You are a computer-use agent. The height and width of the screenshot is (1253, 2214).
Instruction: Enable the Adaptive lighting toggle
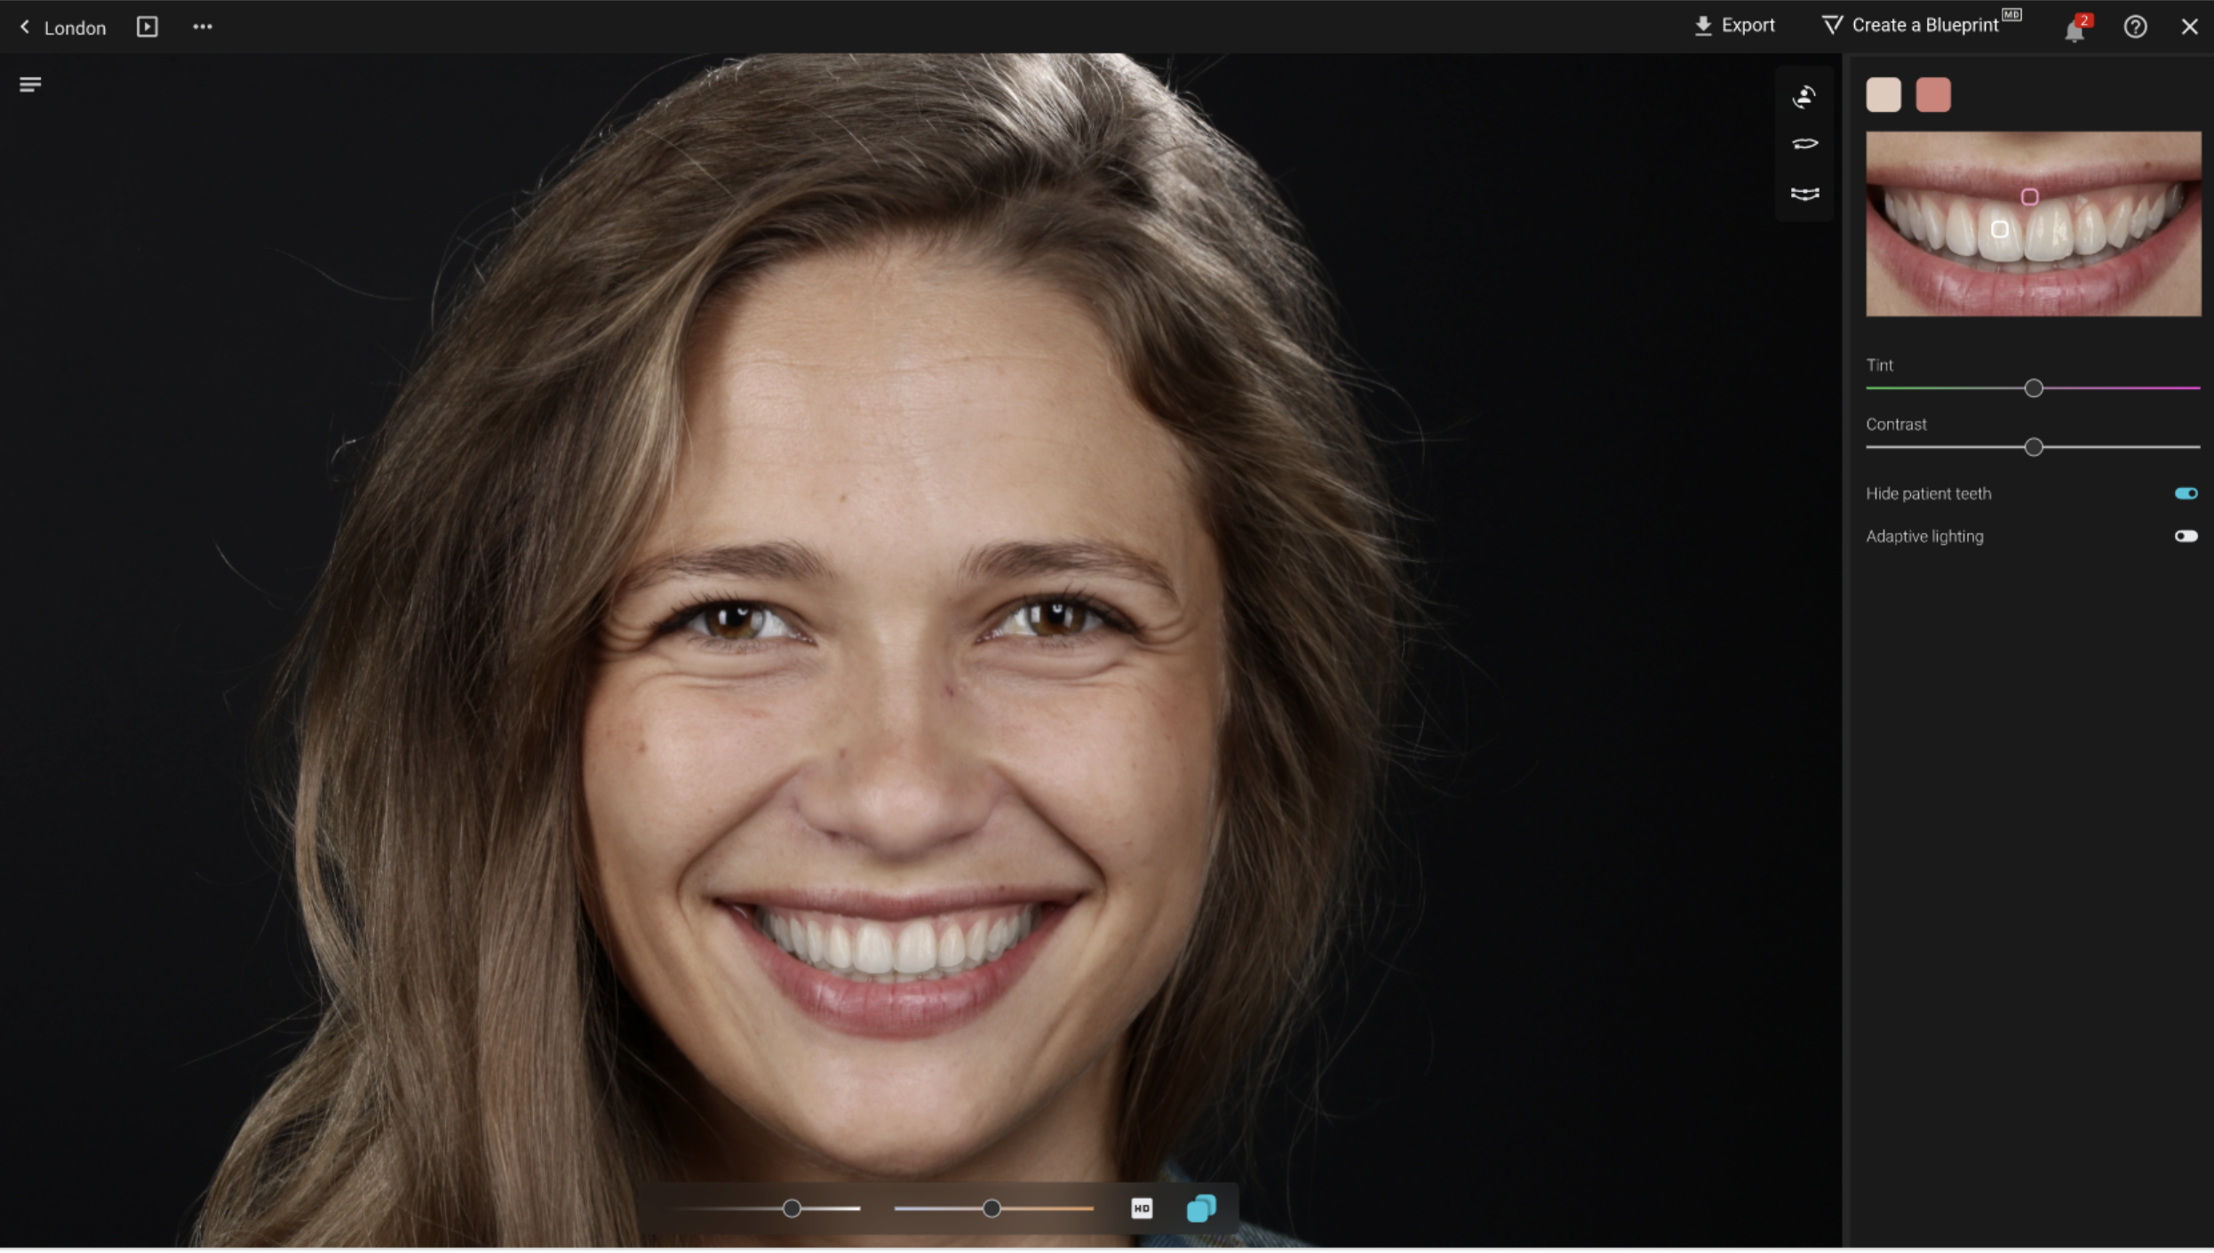(x=2186, y=537)
